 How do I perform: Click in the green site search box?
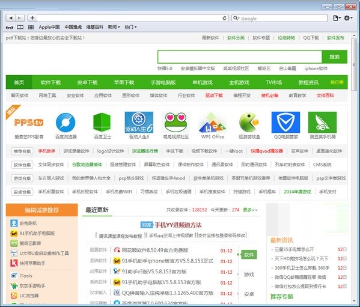pos(240,56)
